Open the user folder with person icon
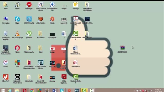This screenshot has width=164, height=92. tap(6, 5)
